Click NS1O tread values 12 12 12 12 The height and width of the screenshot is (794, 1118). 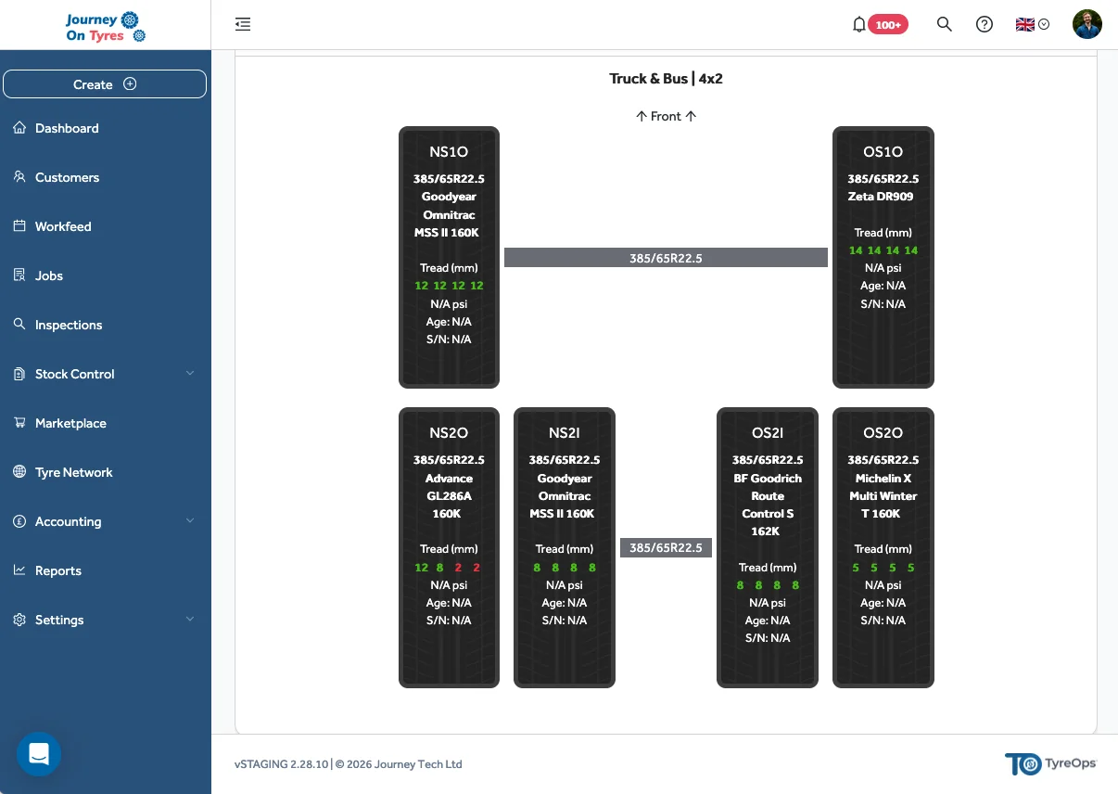pyautogui.click(x=449, y=286)
